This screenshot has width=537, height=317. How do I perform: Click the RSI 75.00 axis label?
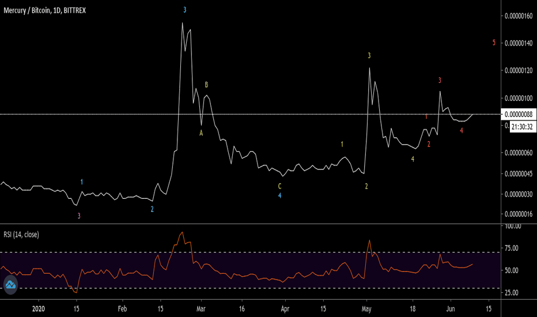(512, 248)
